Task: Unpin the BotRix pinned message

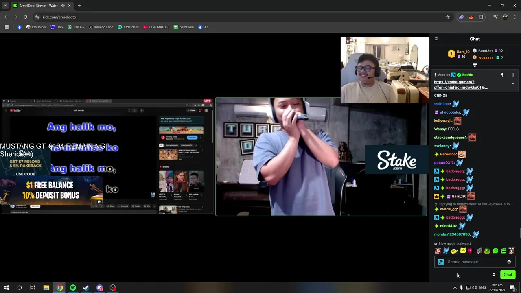Action: pos(502,75)
